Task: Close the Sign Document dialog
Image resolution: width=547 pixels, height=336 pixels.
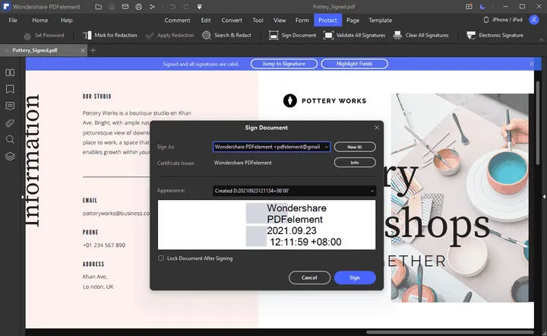Action: click(377, 127)
